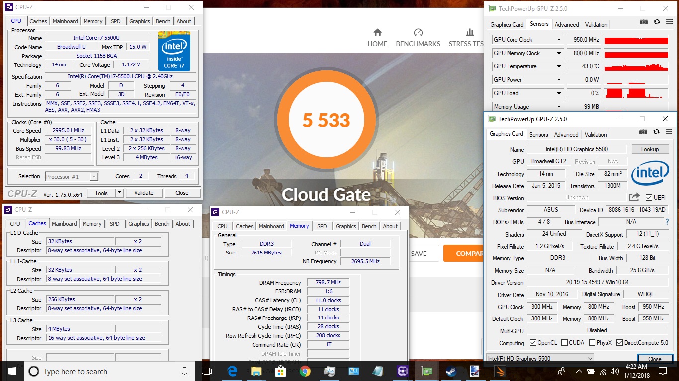Screen dimensions: 679x381
Task: Click SAVE in 3DMark results
Action: pyautogui.click(x=419, y=254)
